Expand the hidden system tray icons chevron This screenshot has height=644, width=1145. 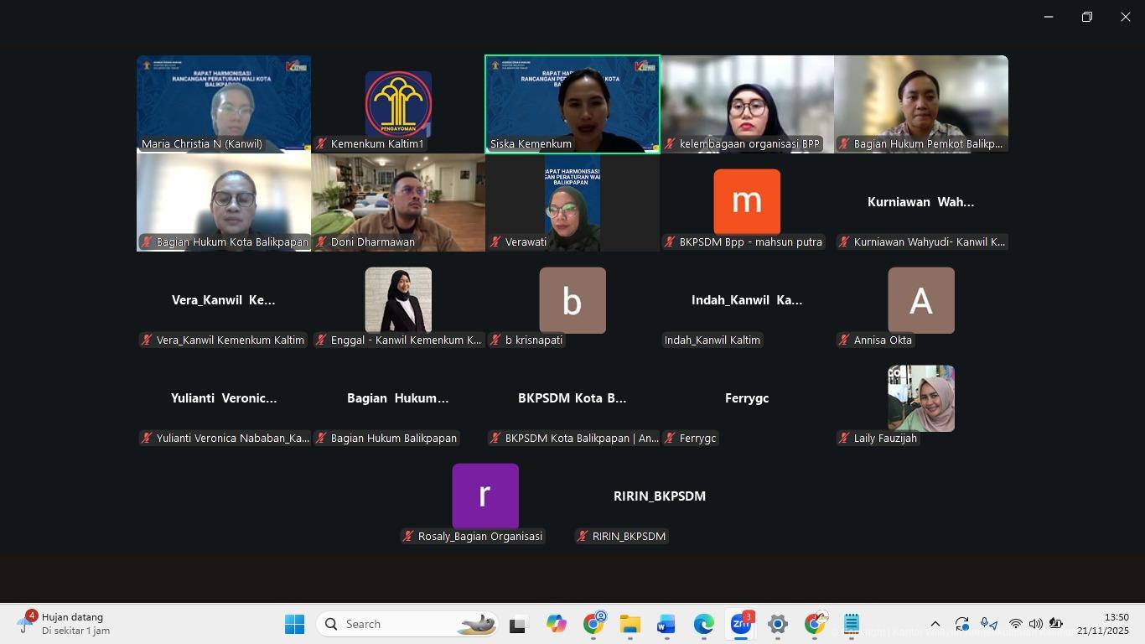[935, 624]
